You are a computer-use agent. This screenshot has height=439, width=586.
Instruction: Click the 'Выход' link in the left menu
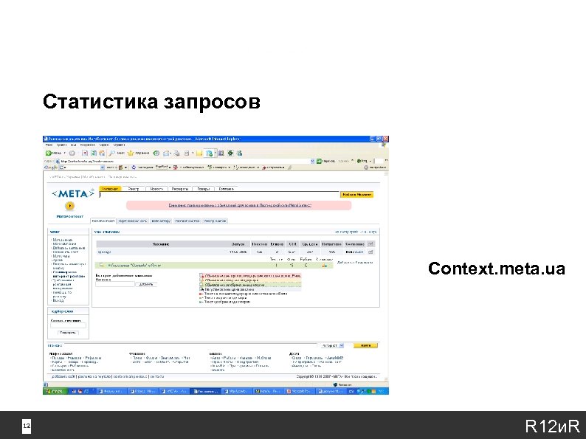58,300
